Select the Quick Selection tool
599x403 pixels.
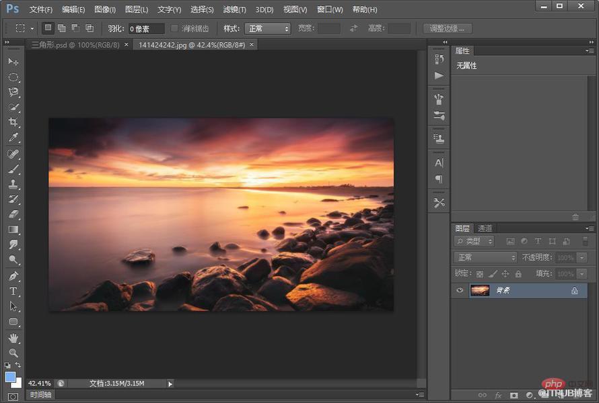[x=13, y=107]
